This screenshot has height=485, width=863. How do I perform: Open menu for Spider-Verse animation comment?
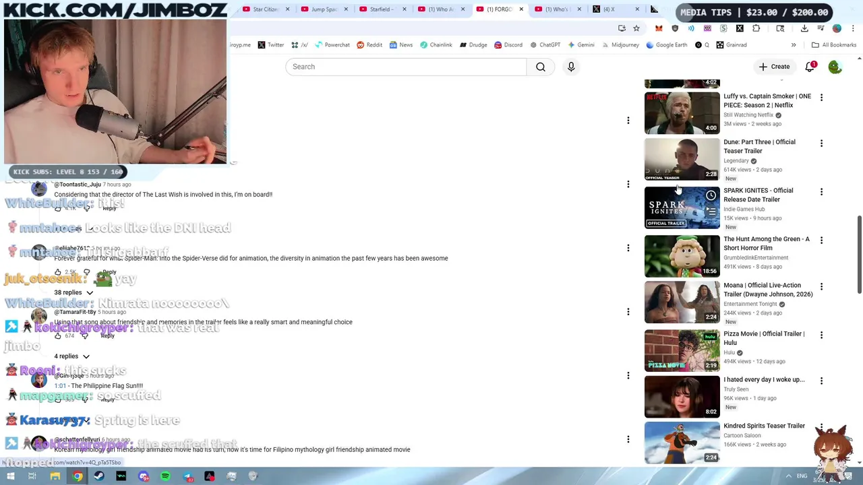coord(628,248)
